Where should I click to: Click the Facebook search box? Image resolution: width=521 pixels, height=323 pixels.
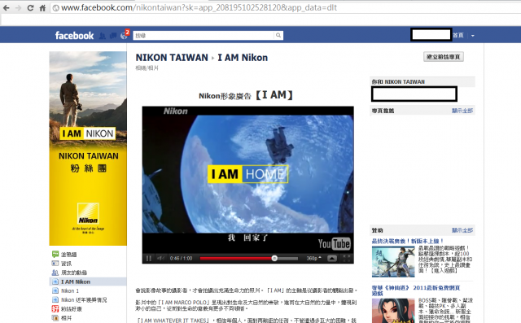(204, 36)
